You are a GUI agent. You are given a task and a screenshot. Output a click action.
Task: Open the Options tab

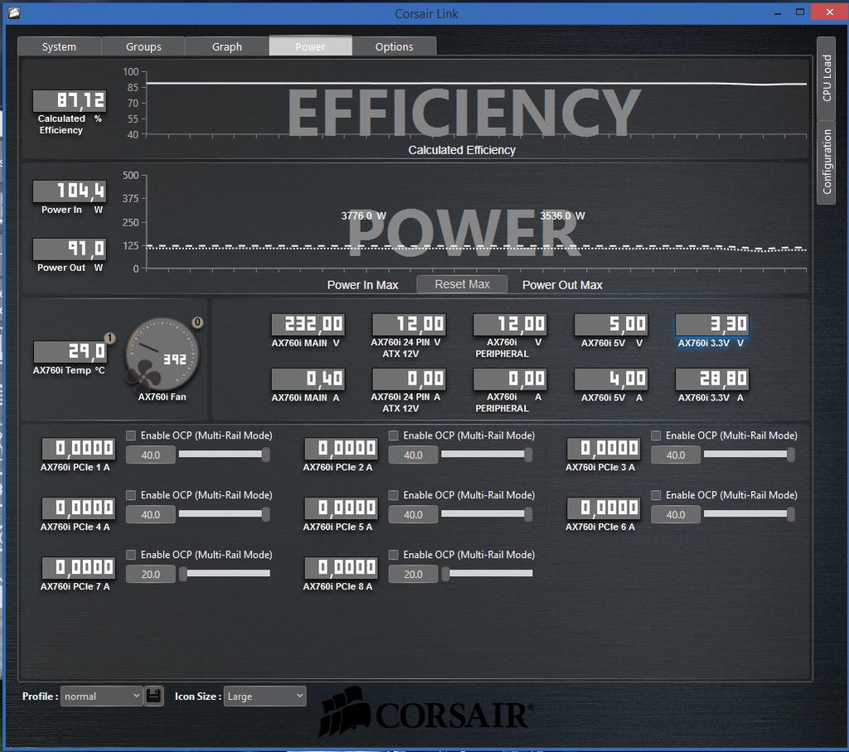[394, 46]
